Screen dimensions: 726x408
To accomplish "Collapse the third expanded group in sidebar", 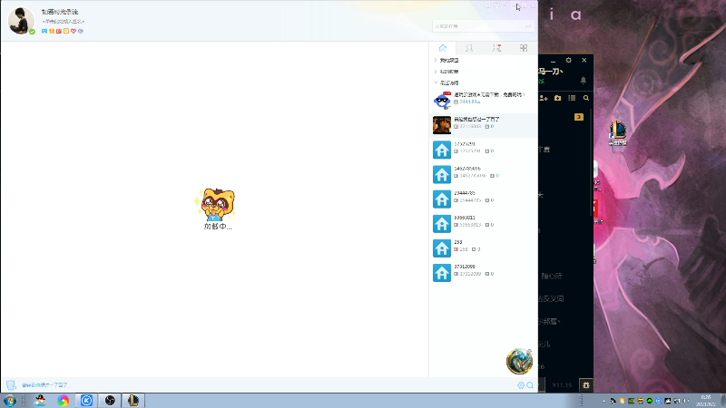I will [x=436, y=83].
